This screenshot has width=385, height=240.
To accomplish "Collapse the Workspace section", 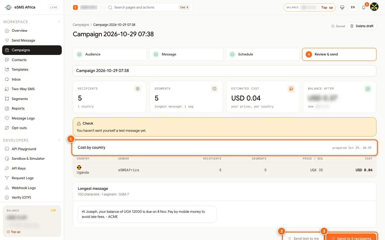I will pos(59,22).
